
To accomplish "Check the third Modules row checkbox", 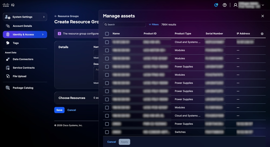I will [x=107, y=75].
